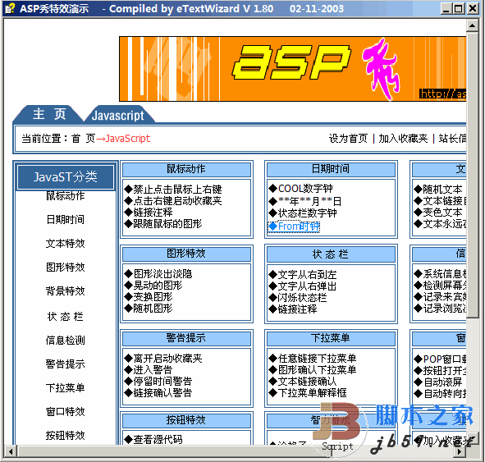Select 文本特效 in the left sidebar
This screenshot has height=462, width=485.
pyautogui.click(x=66, y=244)
